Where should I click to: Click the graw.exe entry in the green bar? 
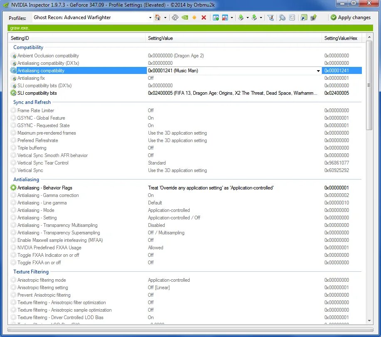pyautogui.click(x=20, y=28)
